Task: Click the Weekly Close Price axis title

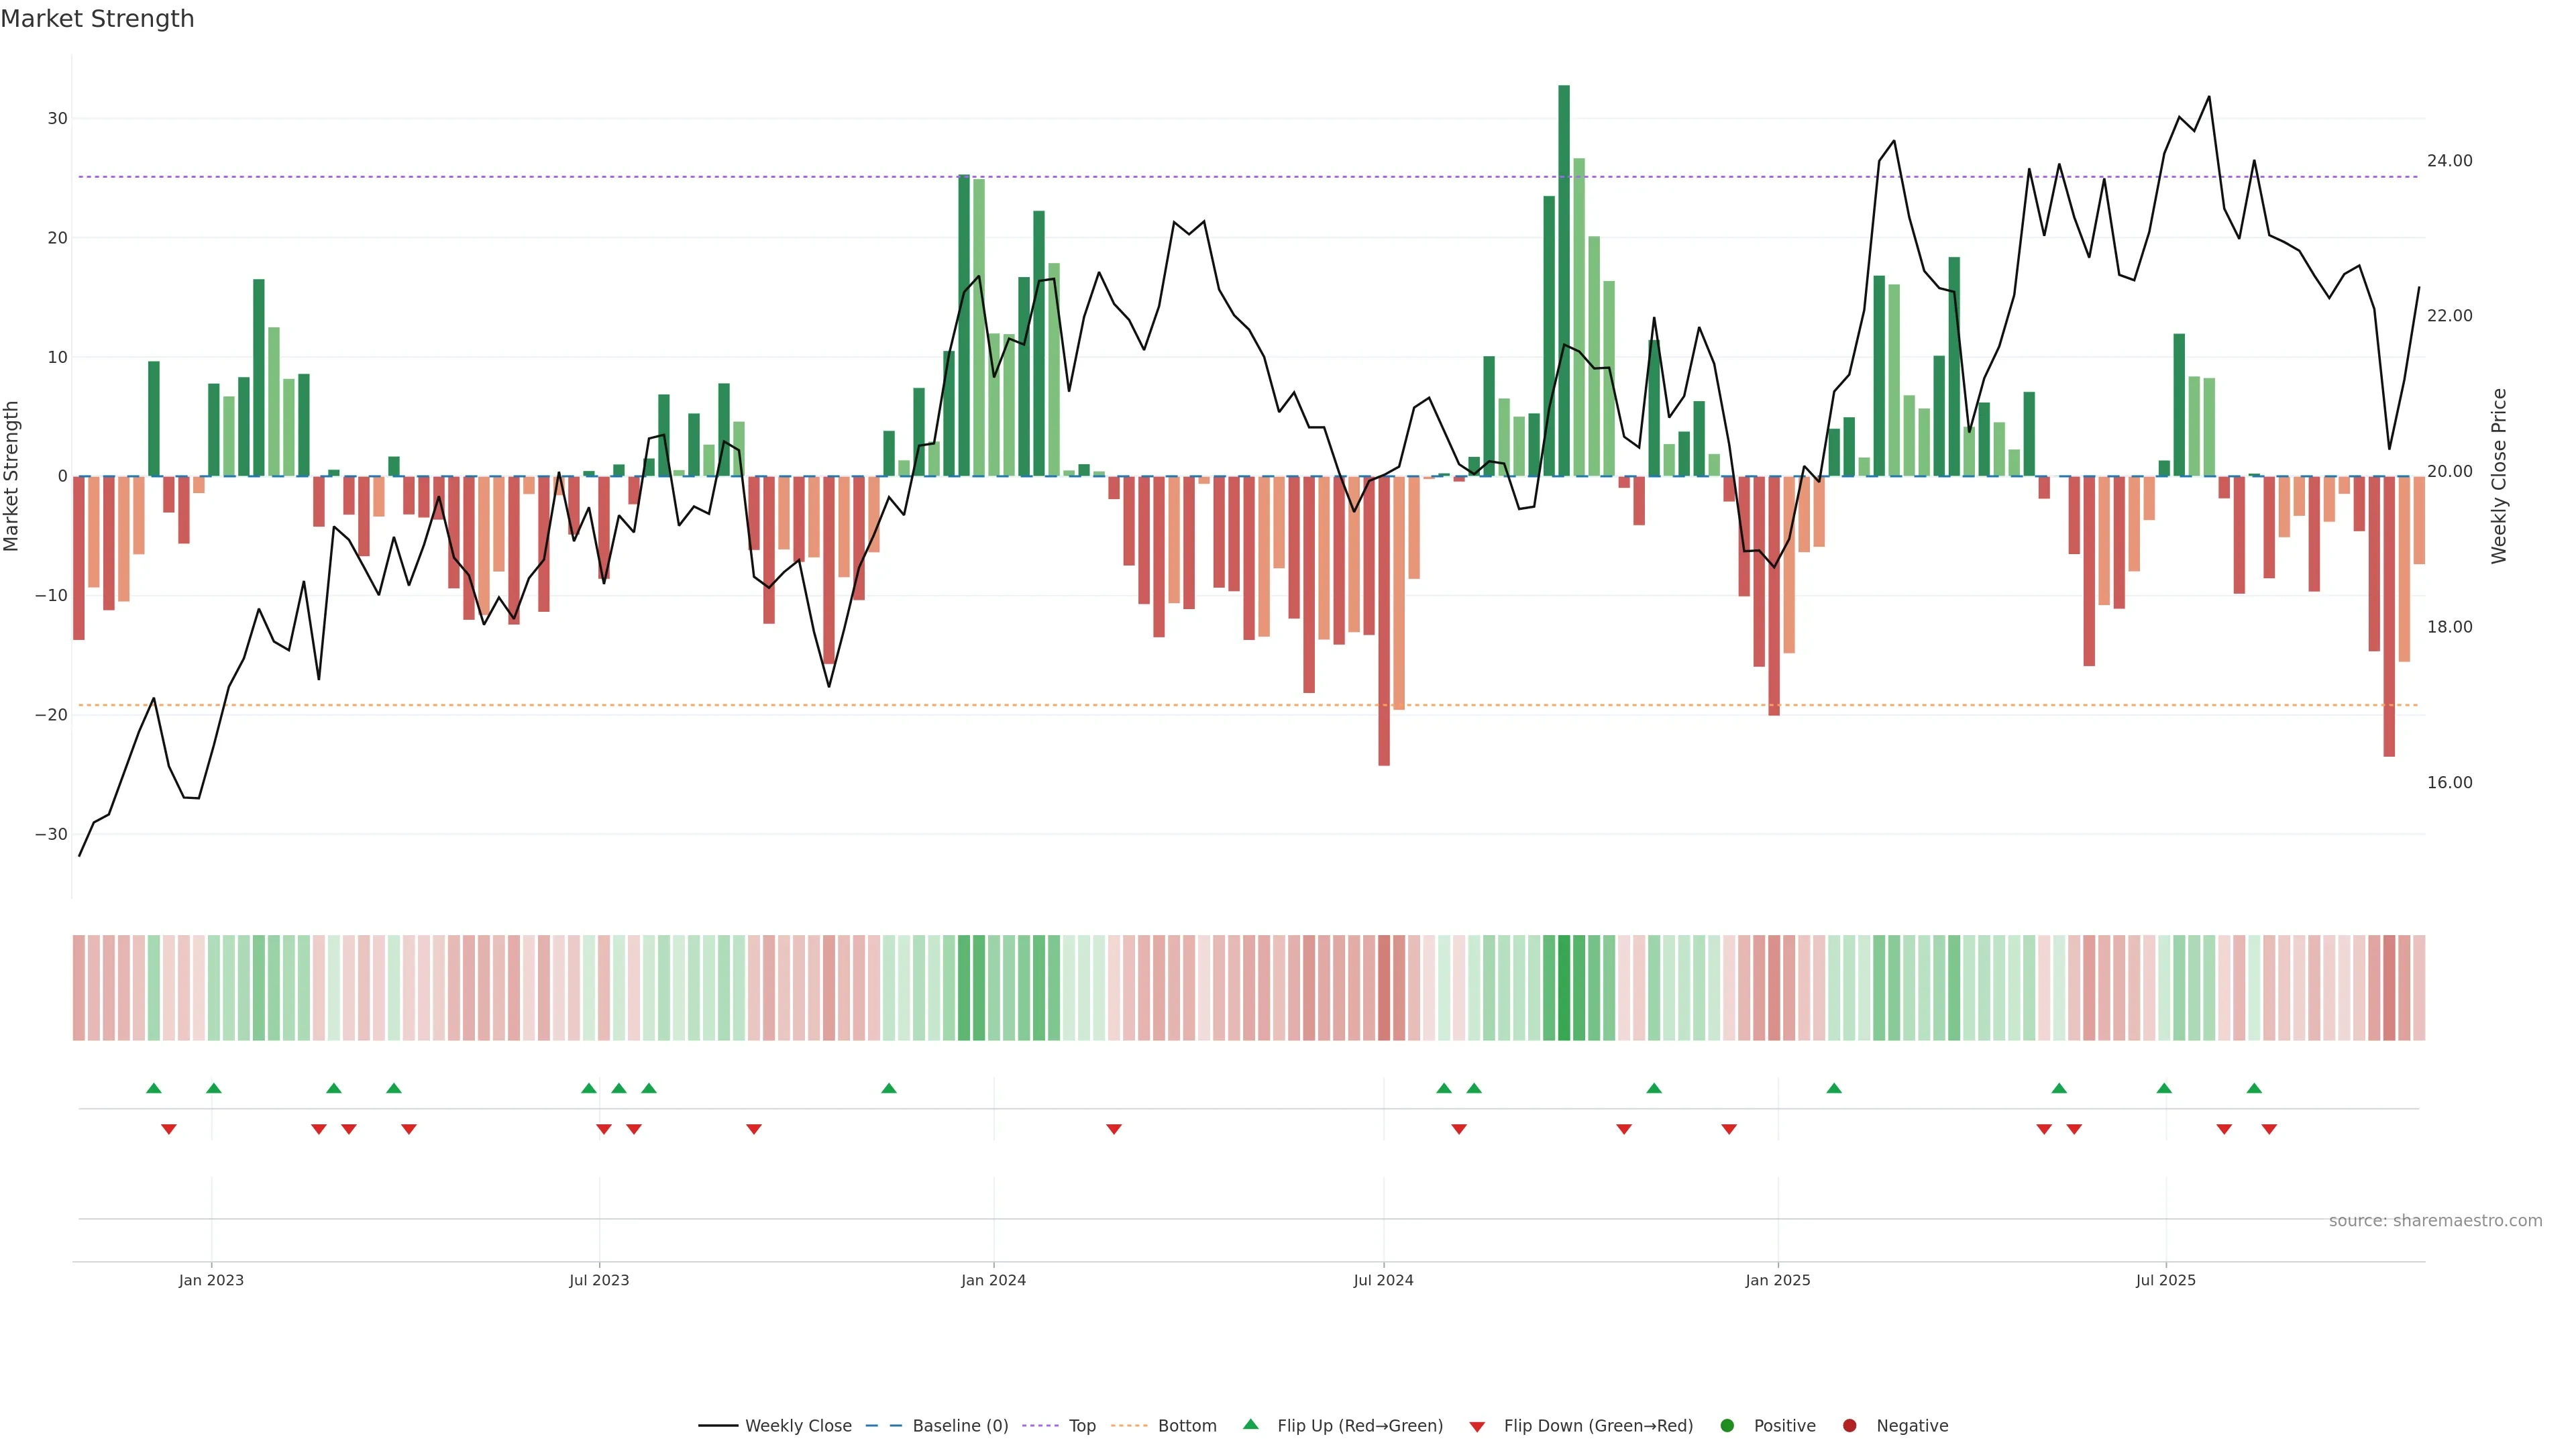Action: 2499,476
